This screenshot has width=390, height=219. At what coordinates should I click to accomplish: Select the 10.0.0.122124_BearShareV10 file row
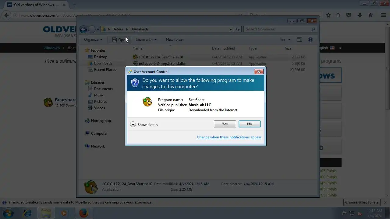point(219,57)
